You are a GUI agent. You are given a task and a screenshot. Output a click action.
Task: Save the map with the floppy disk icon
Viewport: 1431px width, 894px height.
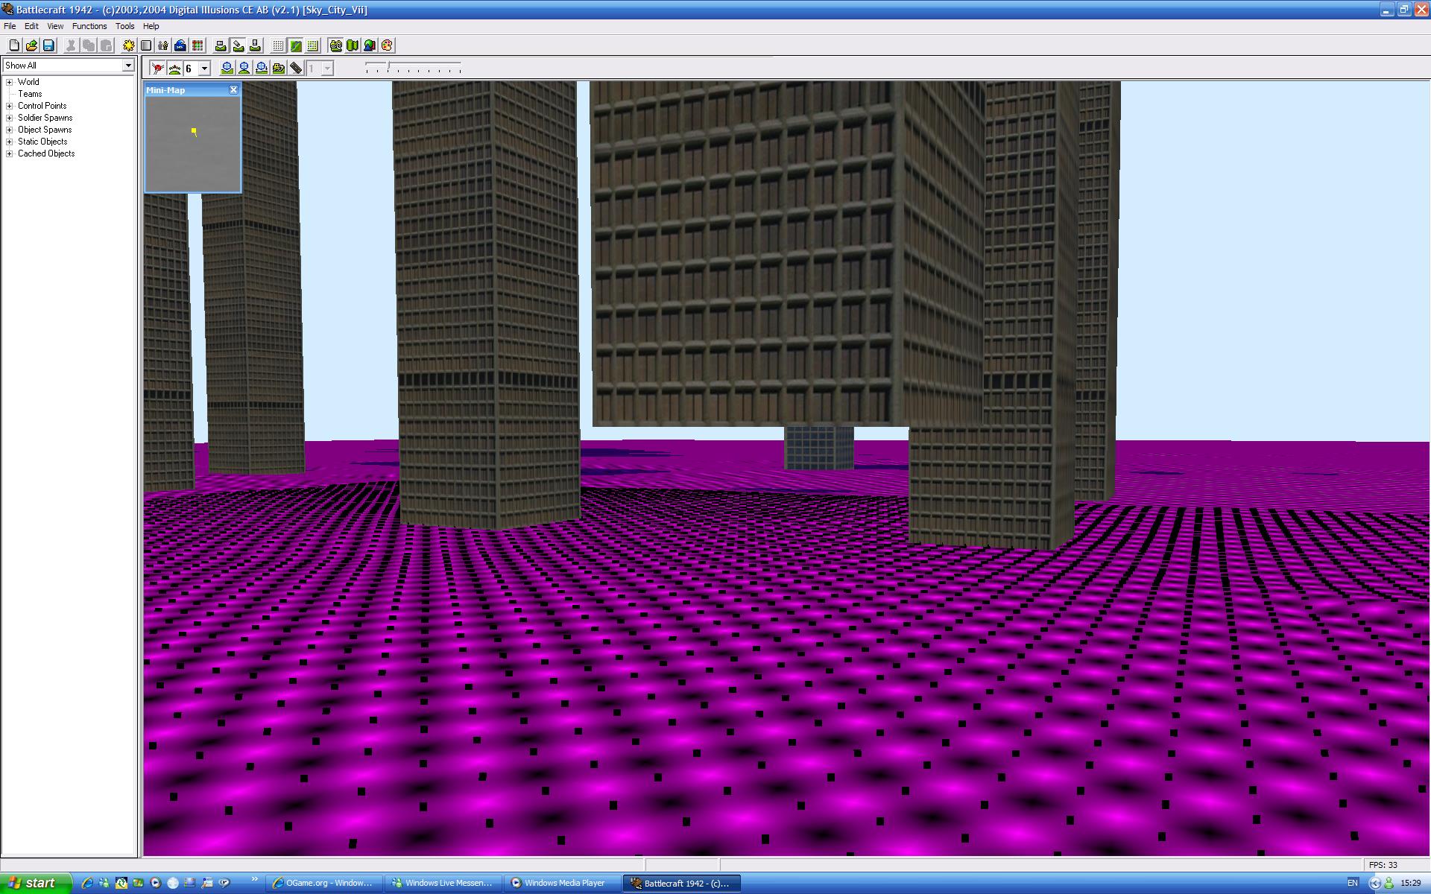[48, 45]
